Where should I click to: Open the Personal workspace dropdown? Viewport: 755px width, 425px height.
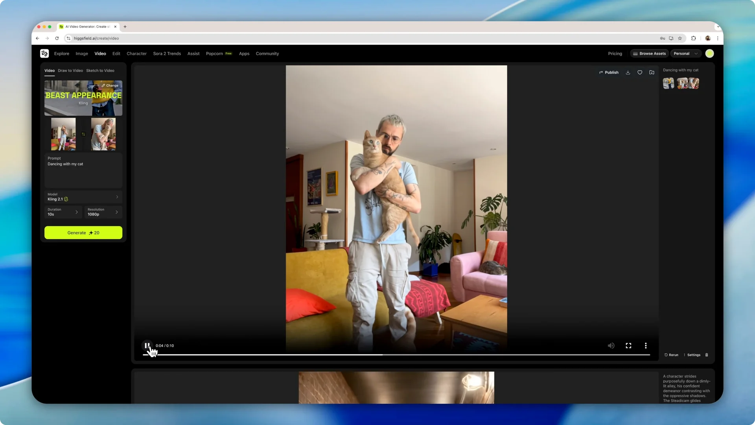(x=685, y=53)
